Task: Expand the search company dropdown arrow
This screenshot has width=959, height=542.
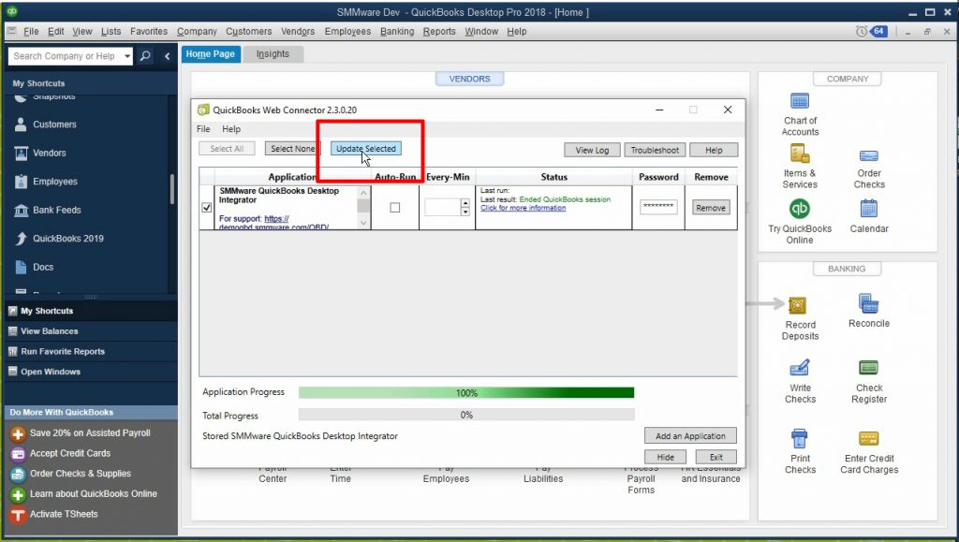Action: click(127, 56)
